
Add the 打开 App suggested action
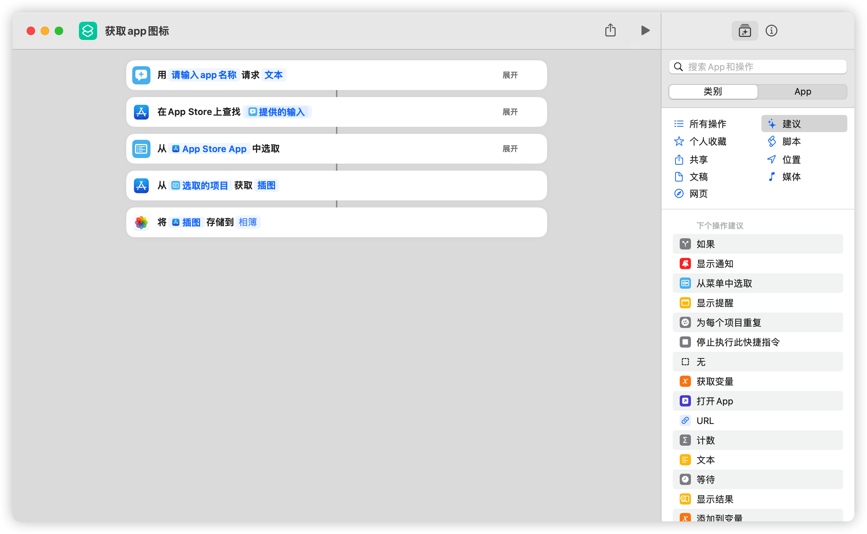758,401
